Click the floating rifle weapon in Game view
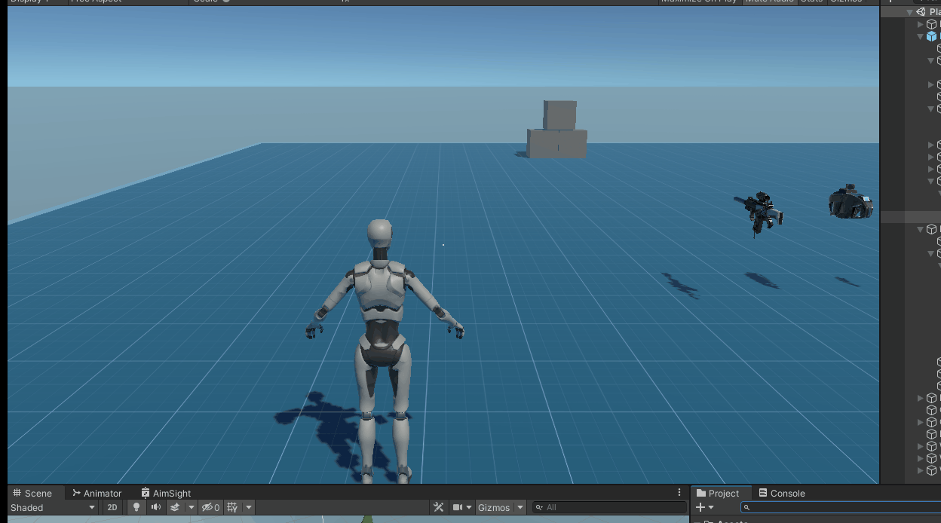 click(760, 213)
